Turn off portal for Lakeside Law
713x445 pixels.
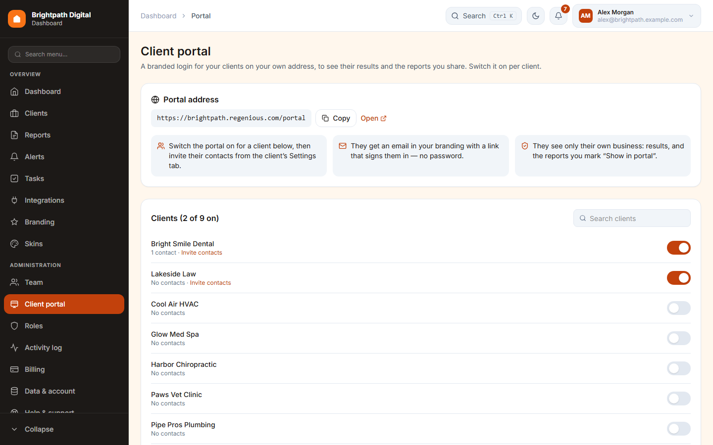coord(678,278)
